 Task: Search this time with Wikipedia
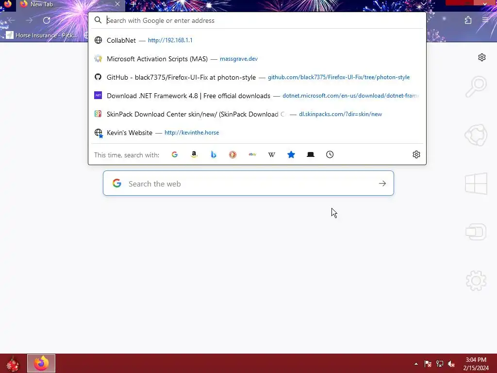272,154
